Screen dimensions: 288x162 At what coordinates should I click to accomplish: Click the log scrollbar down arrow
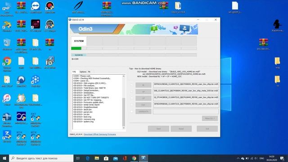point(124,128)
